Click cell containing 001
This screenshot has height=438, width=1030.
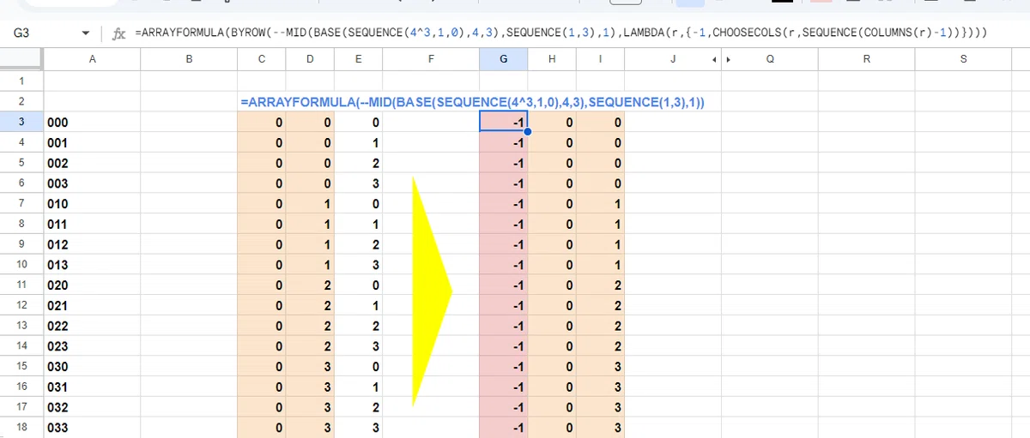(x=92, y=142)
